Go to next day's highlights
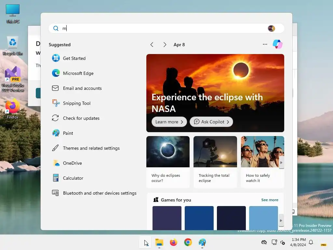This screenshot has height=250, width=333. (165, 44)
